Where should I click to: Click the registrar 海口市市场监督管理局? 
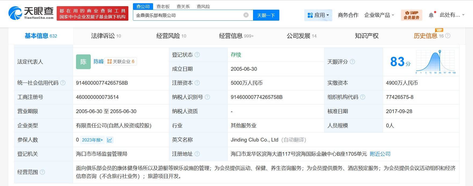102,154
